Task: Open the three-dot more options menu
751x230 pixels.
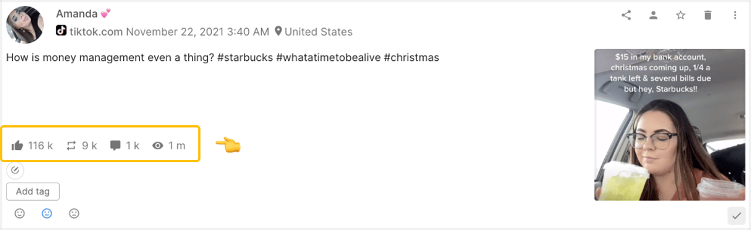Action: (x=735, y=16)
